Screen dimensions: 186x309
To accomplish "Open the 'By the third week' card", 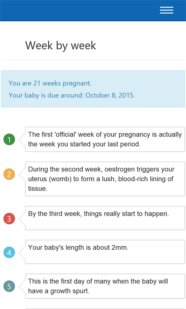I will 105,218.
